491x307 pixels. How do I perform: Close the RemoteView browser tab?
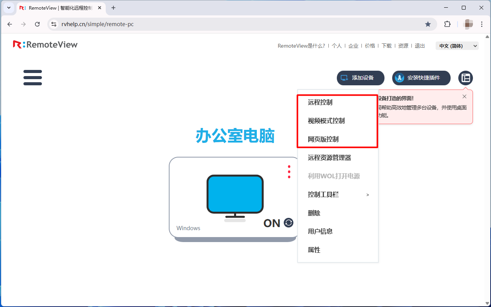click(x=99, y=8)
